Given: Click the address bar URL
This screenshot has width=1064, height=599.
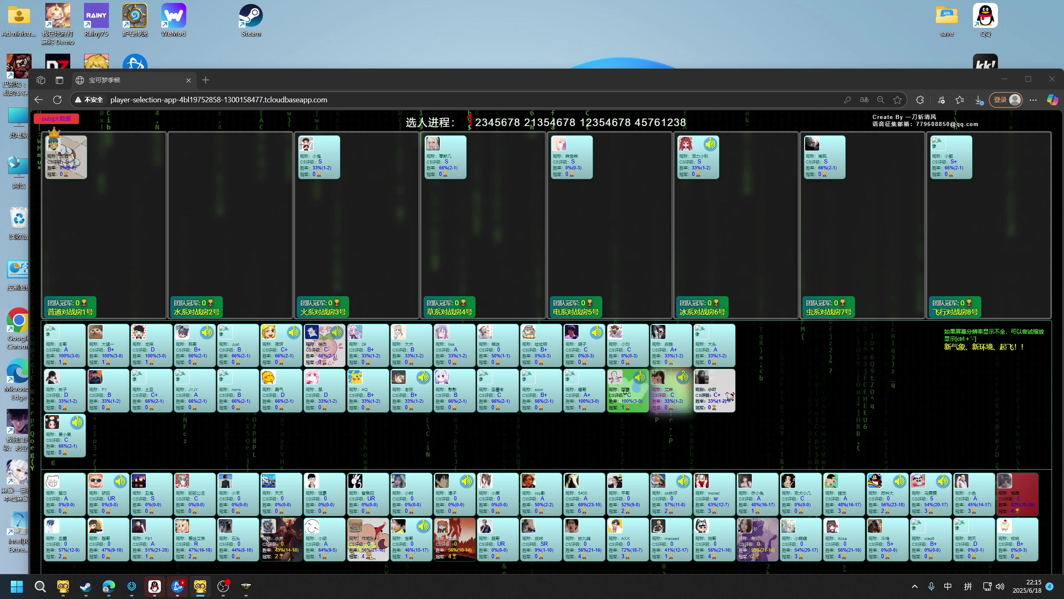Looking at the screenshot, I should click(219, 100).
